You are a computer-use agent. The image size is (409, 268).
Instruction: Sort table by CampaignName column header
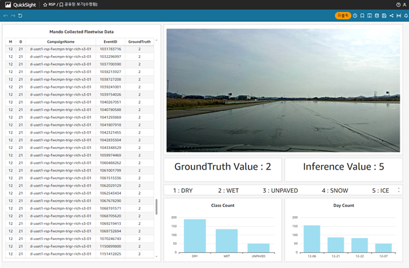[x=61, y=41]
